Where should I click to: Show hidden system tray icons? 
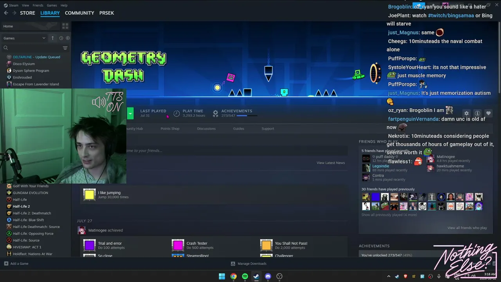pyautogui.click(x=389, y=277)
